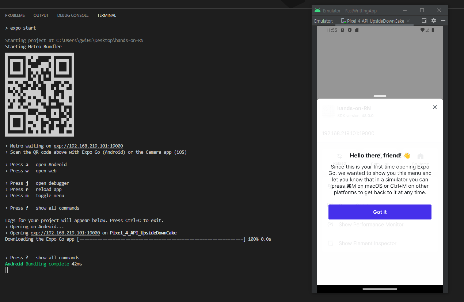Click the bottom sheet drag handle
Viewport: 464px width, 302px height.
point(380,96)
